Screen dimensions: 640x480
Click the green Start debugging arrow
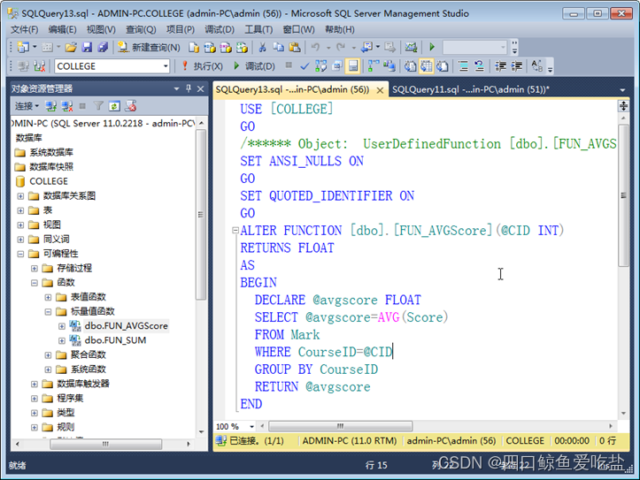pos(432,47)
